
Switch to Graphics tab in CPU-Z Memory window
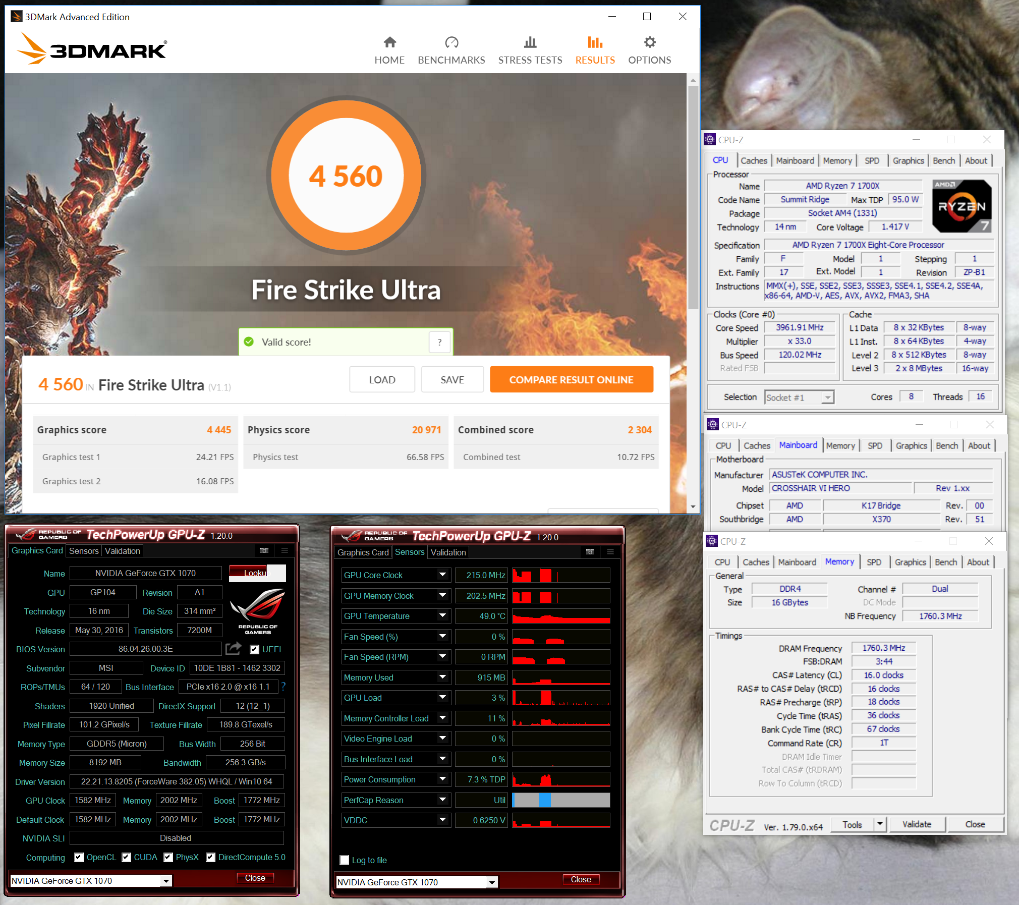tap(910, 562)
